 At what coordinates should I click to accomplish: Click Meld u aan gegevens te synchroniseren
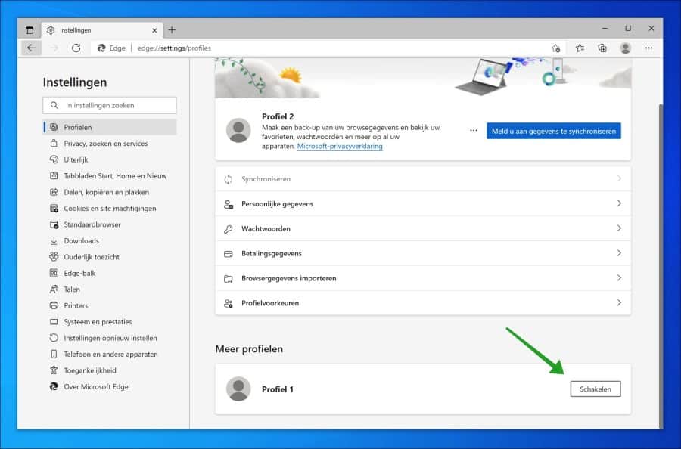click(554, 131)
